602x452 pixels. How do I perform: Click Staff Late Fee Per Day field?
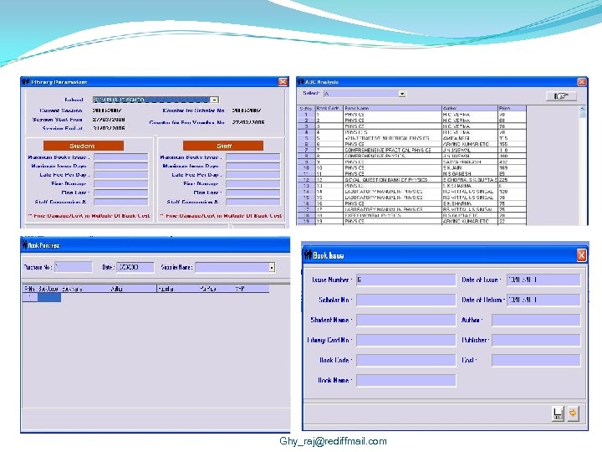(x=253, y=175)
